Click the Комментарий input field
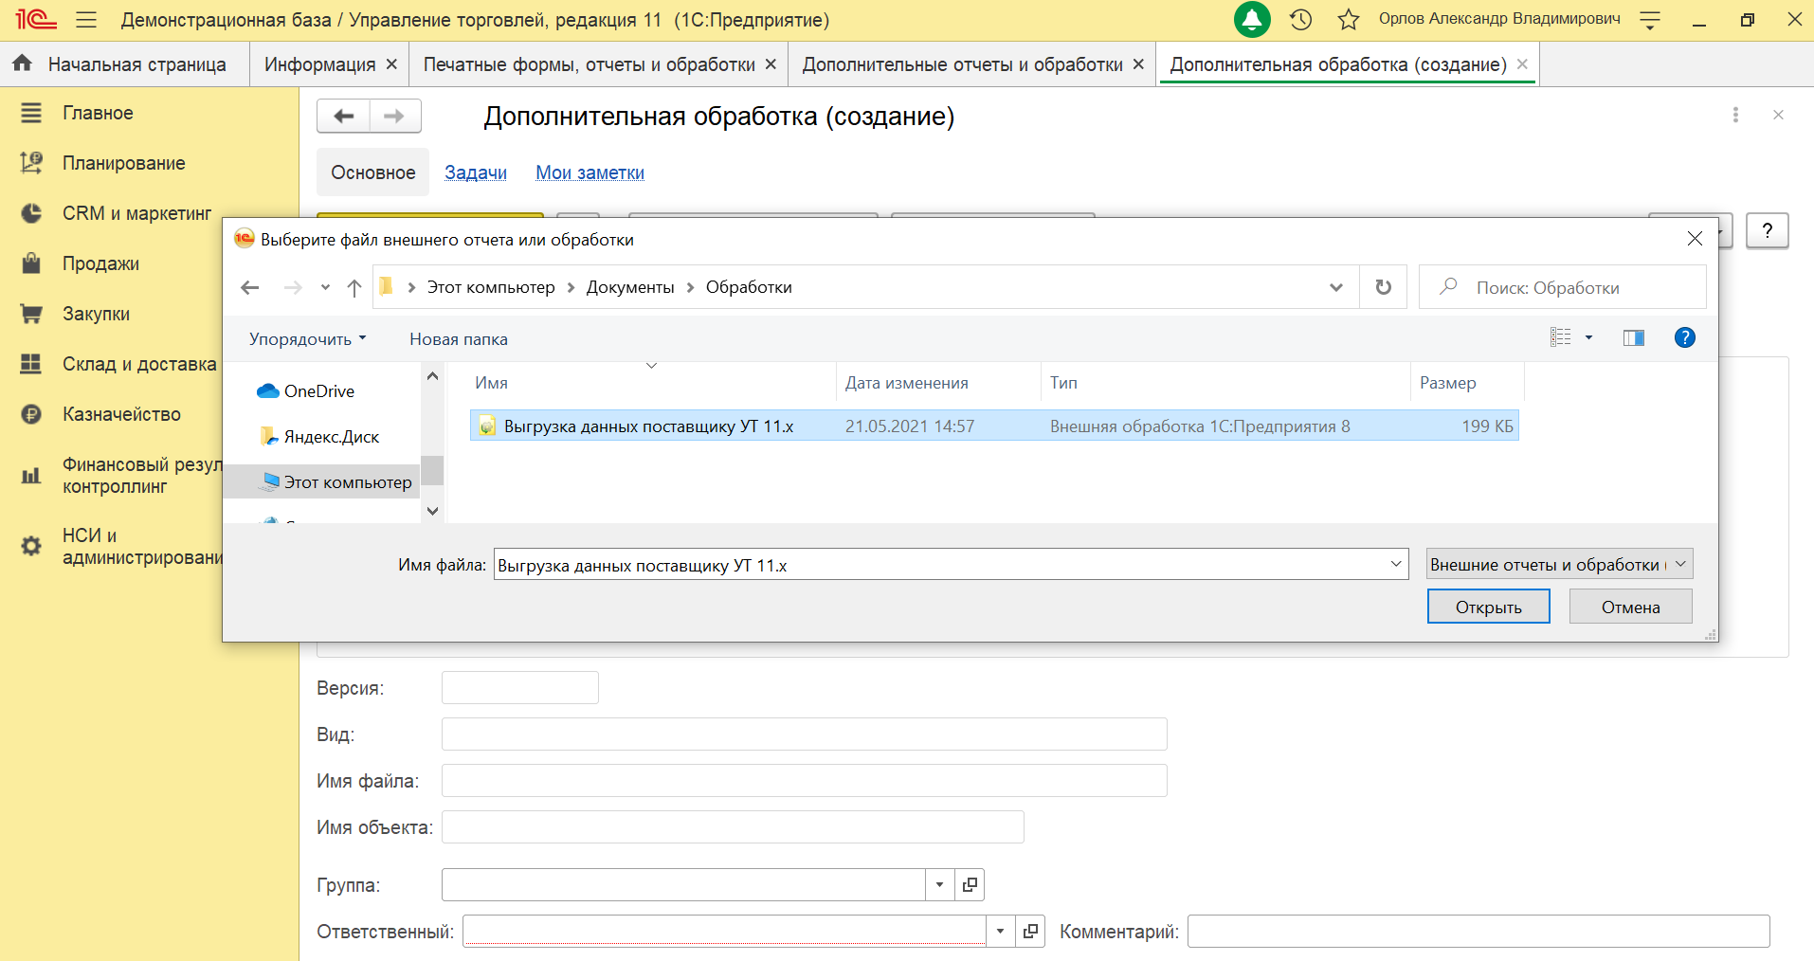The width and height of the screenshot is (1814, 961). [x=1478, y=931]
